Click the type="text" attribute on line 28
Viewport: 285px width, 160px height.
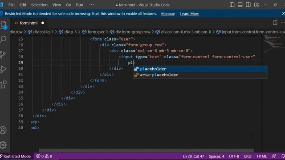click(148, 57)
